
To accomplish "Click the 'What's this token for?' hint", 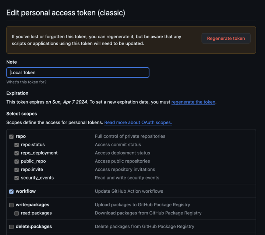I will (x=26, y=82).
